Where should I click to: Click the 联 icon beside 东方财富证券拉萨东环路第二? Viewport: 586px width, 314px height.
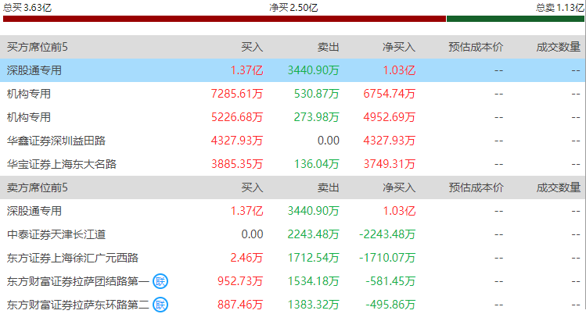click(160, 305)
